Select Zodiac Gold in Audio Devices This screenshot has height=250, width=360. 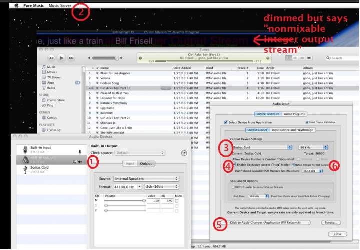pyautogui.click(x=51, y=169)
